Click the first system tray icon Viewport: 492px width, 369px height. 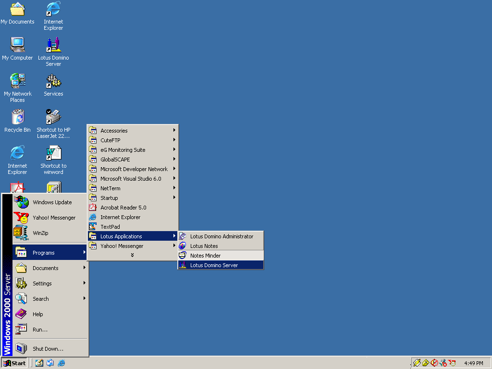click(x=417, y=363)
